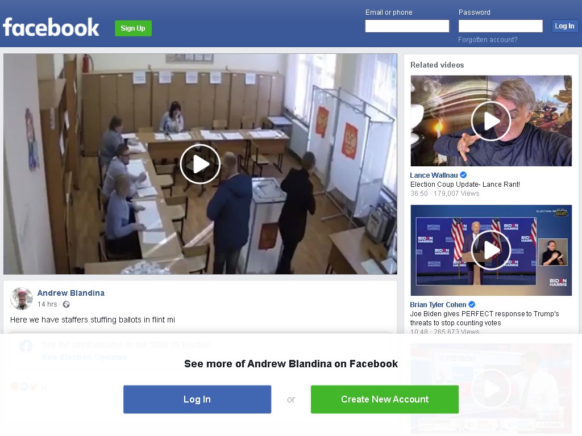Play the main ballot box video
The width and height of the screenshot is (582, 436).
coord(200,164)
